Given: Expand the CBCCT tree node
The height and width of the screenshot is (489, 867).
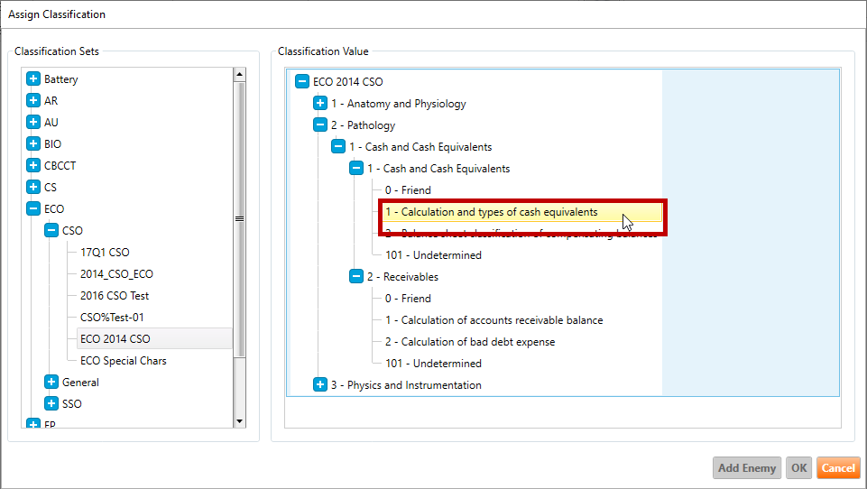Looking at the screenshot, I should tap(33, 166).
